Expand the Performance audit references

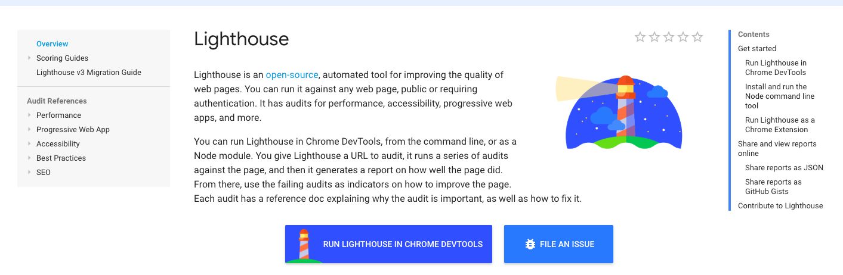29,115
